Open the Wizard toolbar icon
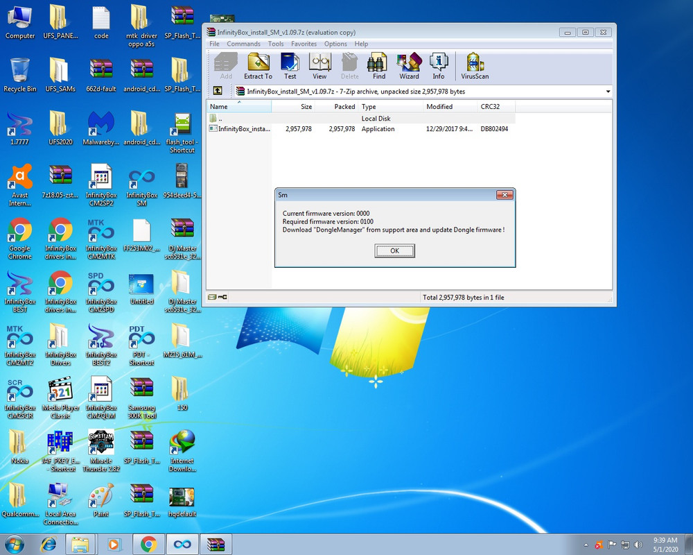693x555 pixels. pyautogui.click(x=409, y=66)
